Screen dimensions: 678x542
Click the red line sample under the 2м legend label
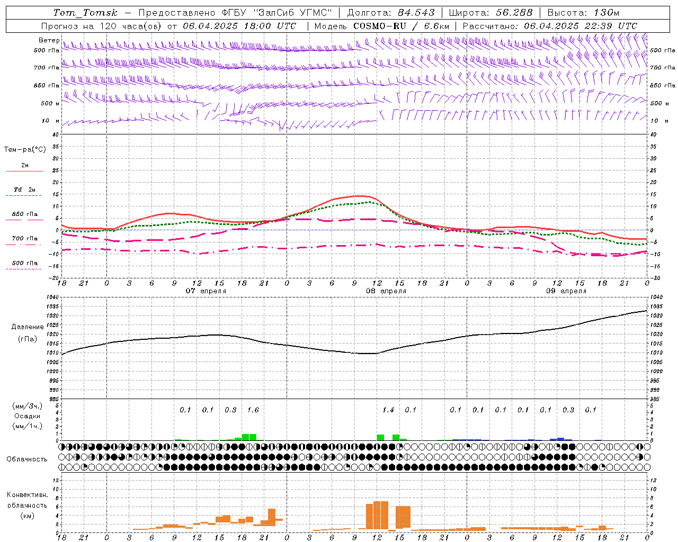pyautogui.click(x=24, y=171)
